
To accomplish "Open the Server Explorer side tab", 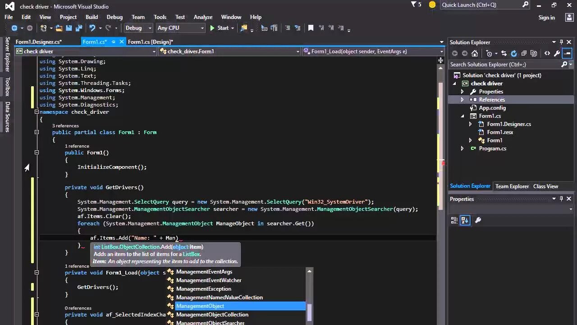I will [x=7, y=55].
